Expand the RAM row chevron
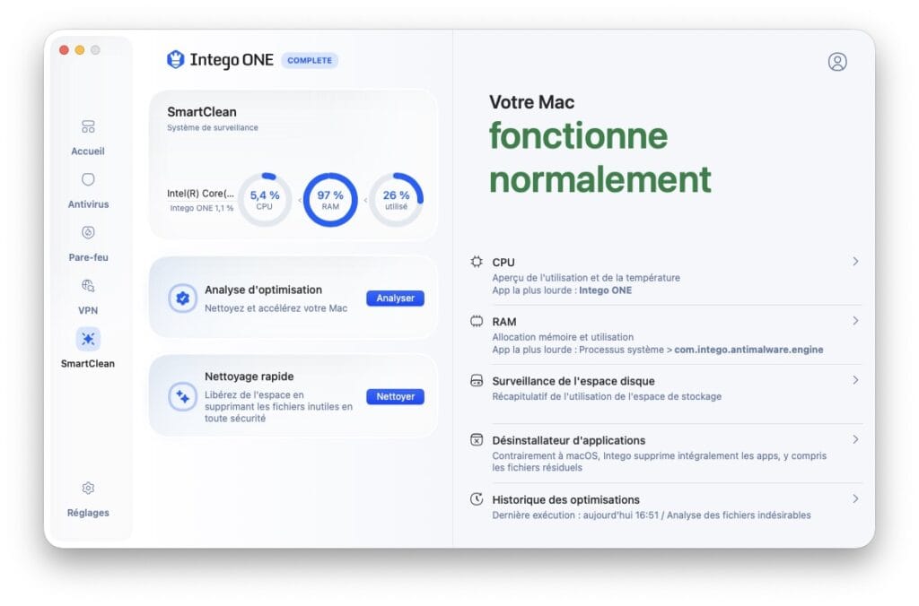 click(855, 320)
